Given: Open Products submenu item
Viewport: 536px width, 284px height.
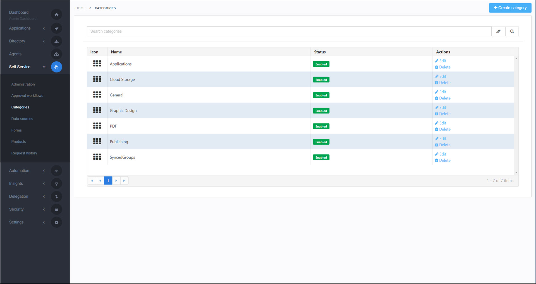Looking at the screenshot, I should pos(18,142).
